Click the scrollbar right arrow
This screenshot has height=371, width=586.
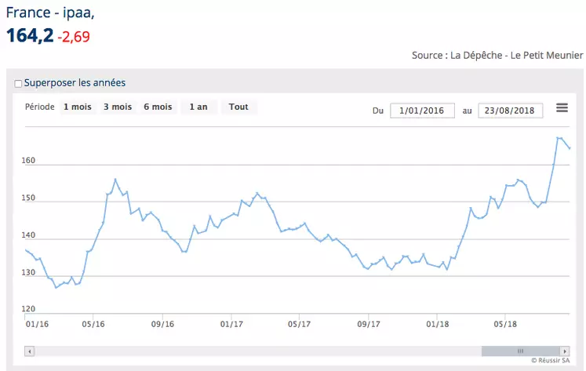pyautogui.click(x=565, y=351)
